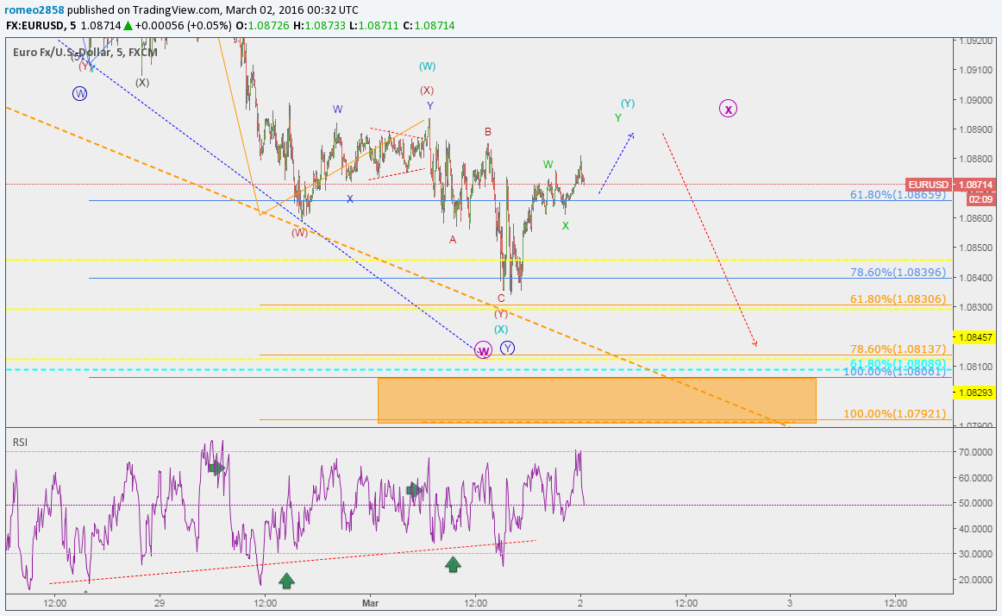This screenshot has width=1002, height=616.
Task: Select the green Y wave label
Action: pos(618,117)
